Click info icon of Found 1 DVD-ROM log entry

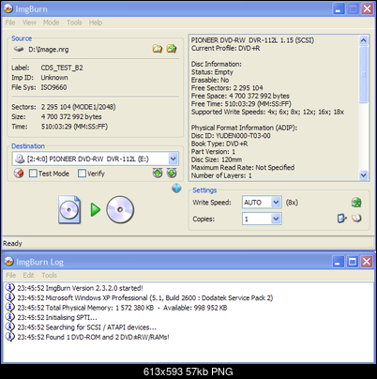pyautogui.click(x=10, y=337)
